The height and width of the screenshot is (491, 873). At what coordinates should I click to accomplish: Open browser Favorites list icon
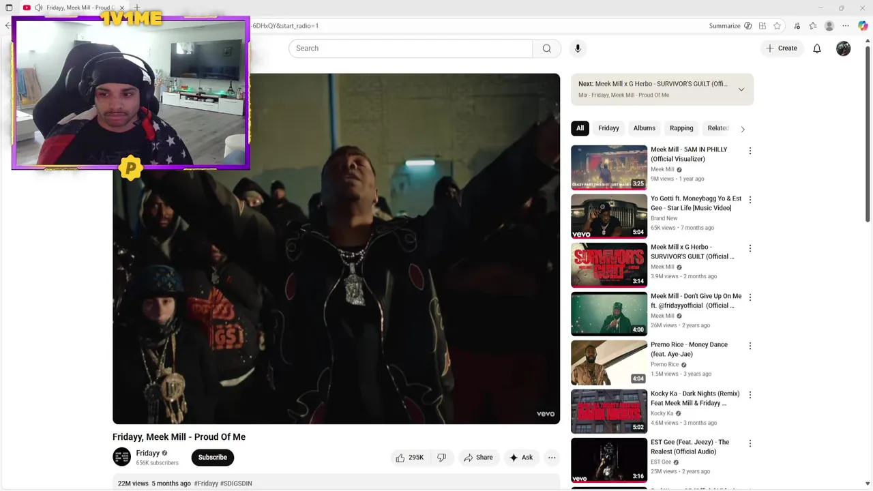[812, 26]
